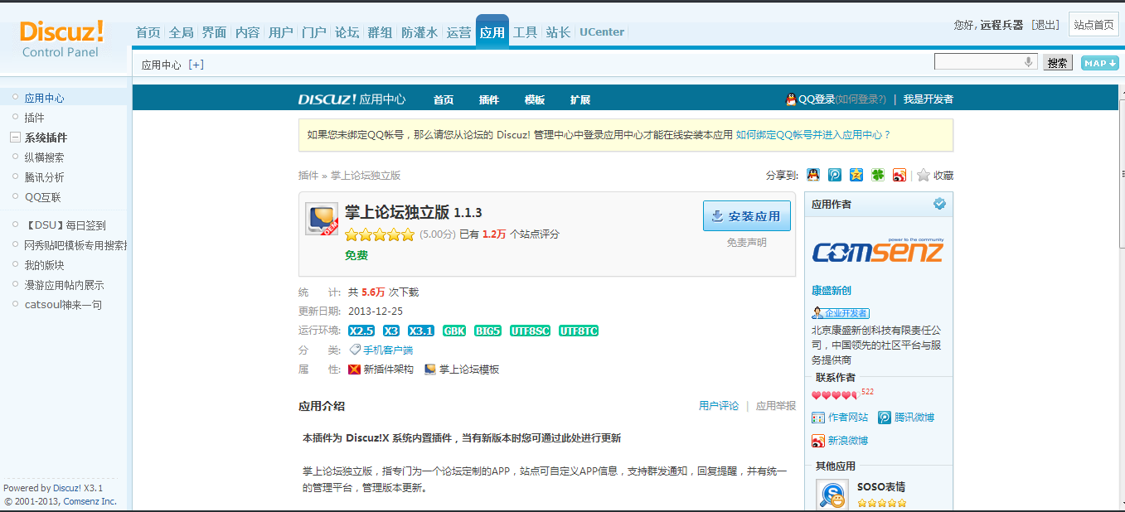Switch to 用户评论 section
The width and height of the screenshot is (1125, 512).
tap(719, 406)
